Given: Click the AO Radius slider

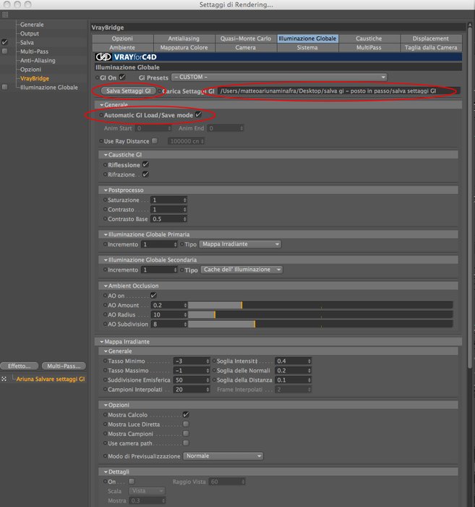Looking at the screenshot, I should (320, 314).
